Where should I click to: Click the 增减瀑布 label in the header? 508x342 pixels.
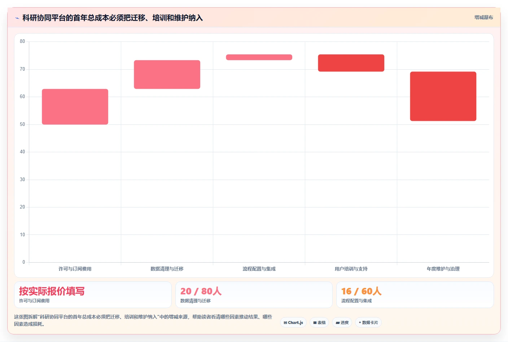click(483, 17)
